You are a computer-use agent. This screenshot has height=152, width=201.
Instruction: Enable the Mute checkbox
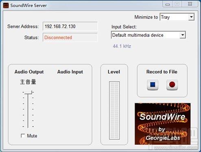tap(23, 136)
